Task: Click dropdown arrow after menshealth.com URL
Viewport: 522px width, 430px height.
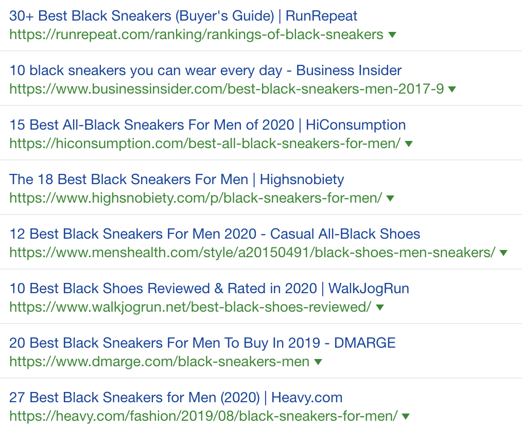Action: [503, 253]
